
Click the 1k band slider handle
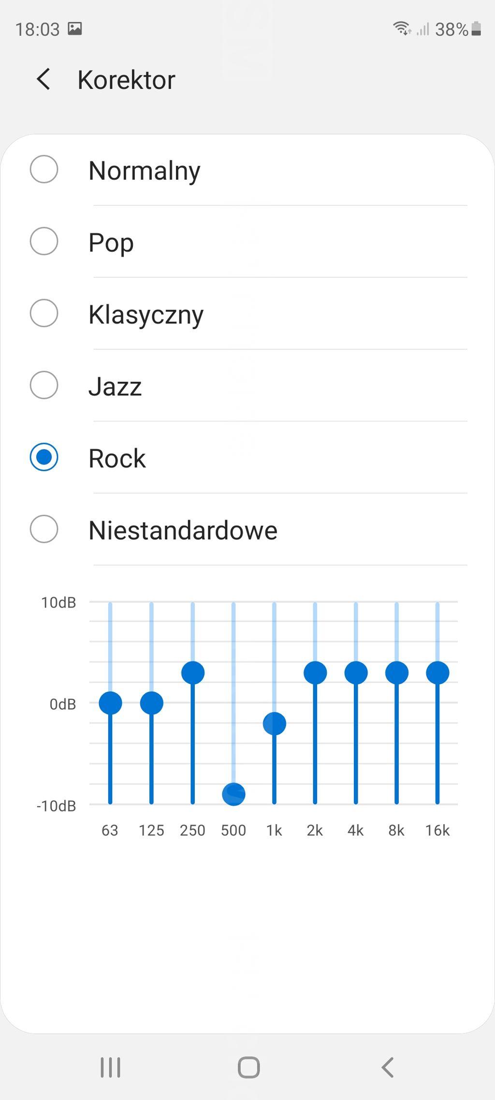coord(275,724)
